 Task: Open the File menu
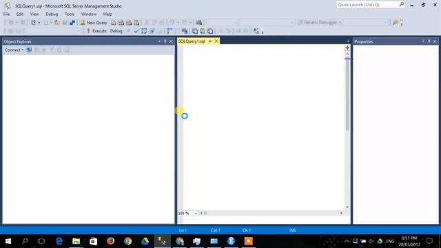[6, 14]
